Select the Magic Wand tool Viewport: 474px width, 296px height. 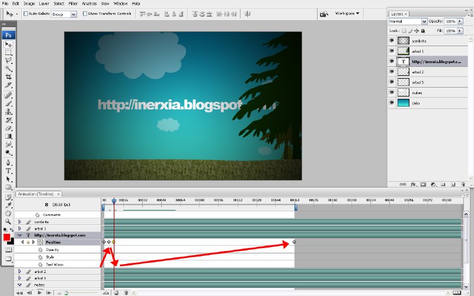pyautogui.click(x=8, y=69)
